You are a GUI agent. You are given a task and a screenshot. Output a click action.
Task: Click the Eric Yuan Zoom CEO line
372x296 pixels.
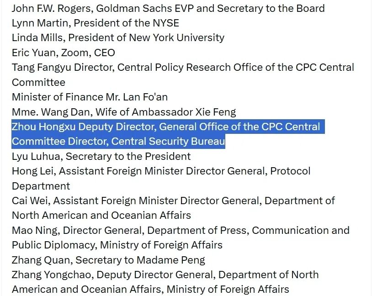tap(64, 53)
